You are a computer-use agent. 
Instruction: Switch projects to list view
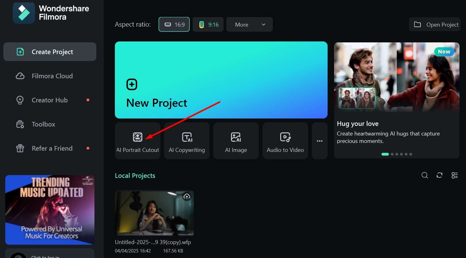(x=455, y=175)
